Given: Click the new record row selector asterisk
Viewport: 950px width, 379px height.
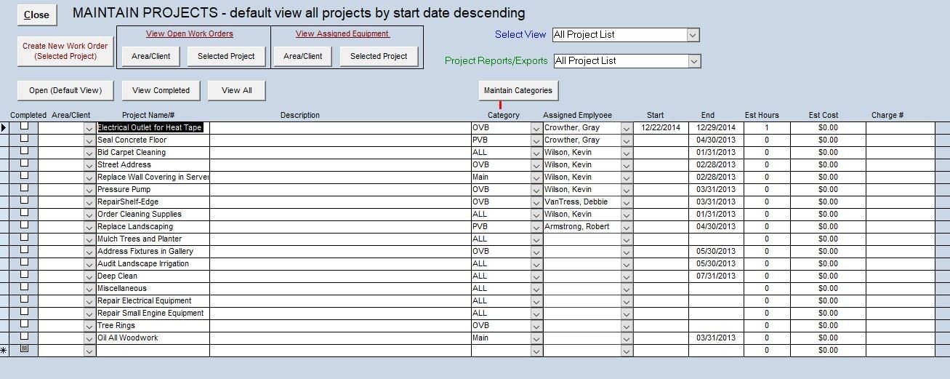Looking at the screenshot, I should [4, 350].
